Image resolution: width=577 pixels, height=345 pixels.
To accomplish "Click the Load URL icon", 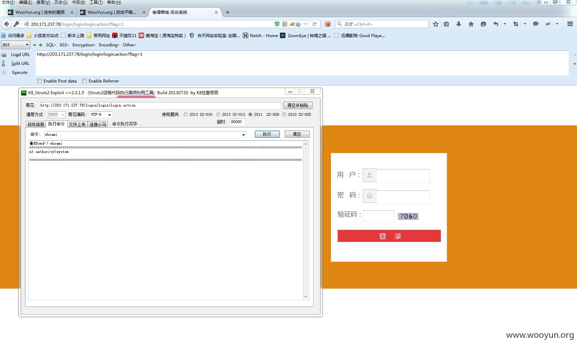I will pyautogui.click(x=4, y=55).
